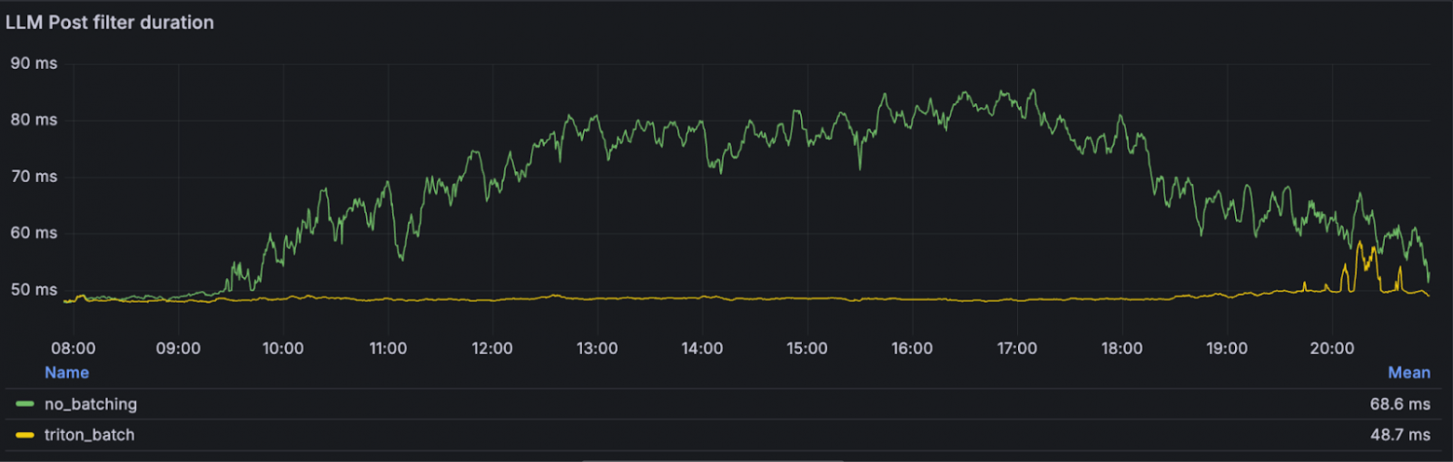Viewport: 1453px width, 462px height.
Task: Click the 08:00 time axis label
Action: pos(74,350)
